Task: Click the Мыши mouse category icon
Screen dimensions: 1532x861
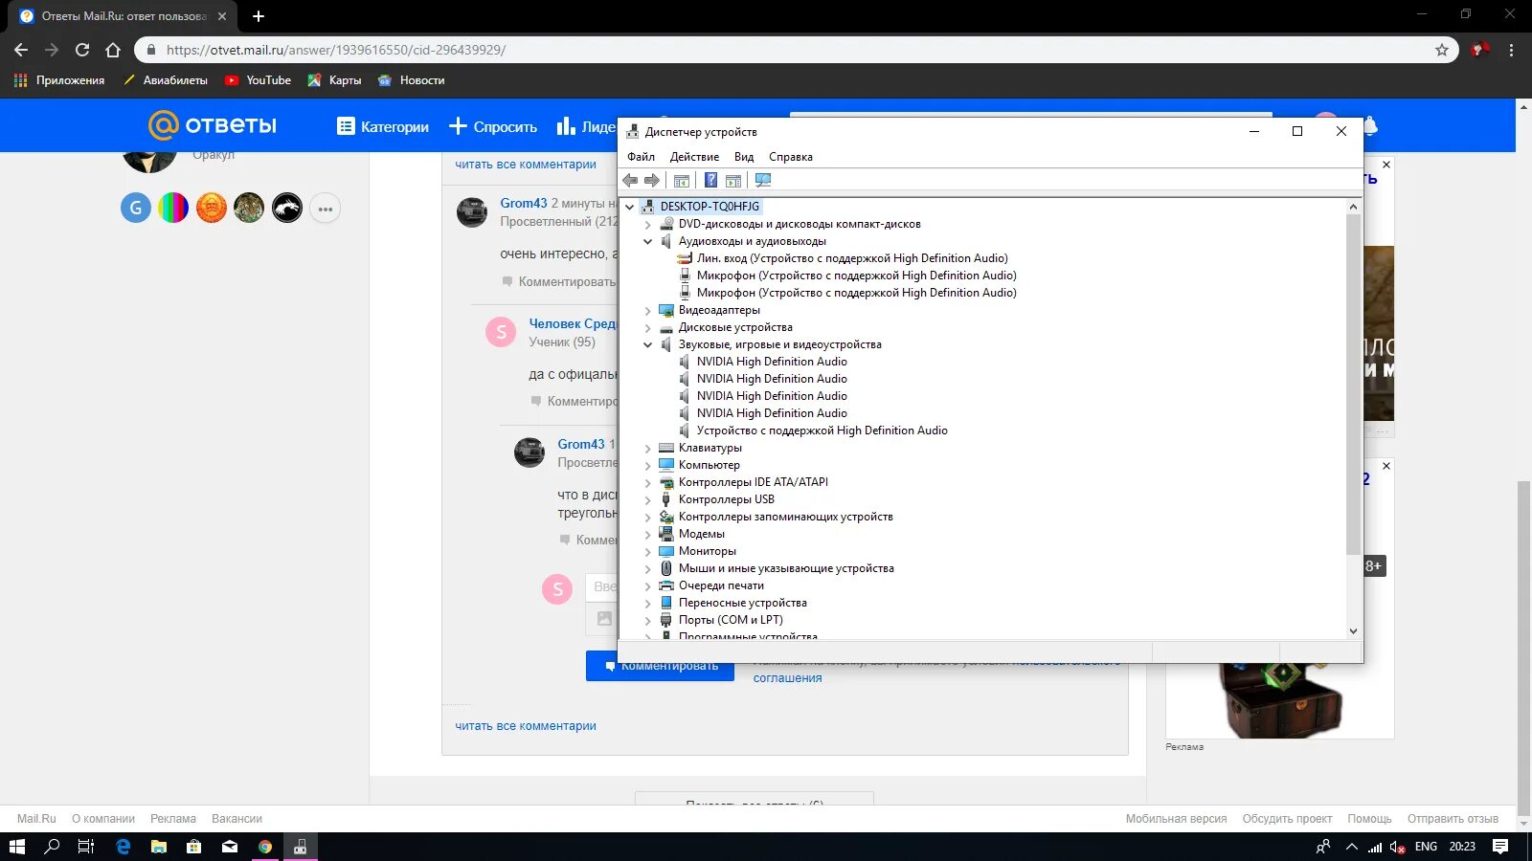Action: click(666, 568)
